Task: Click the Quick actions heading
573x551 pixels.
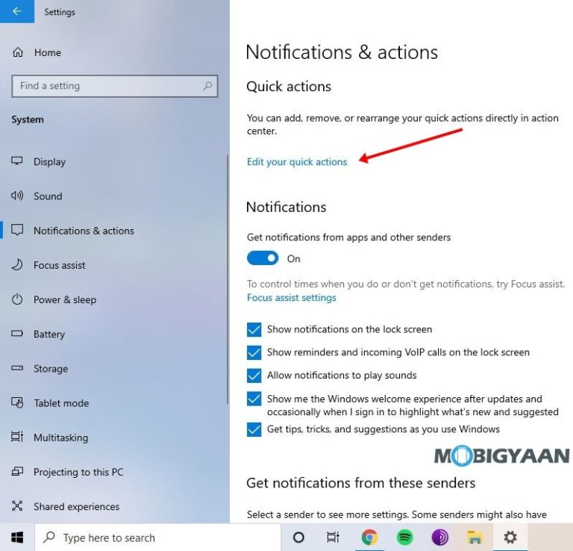Action: tap(289, 87)
